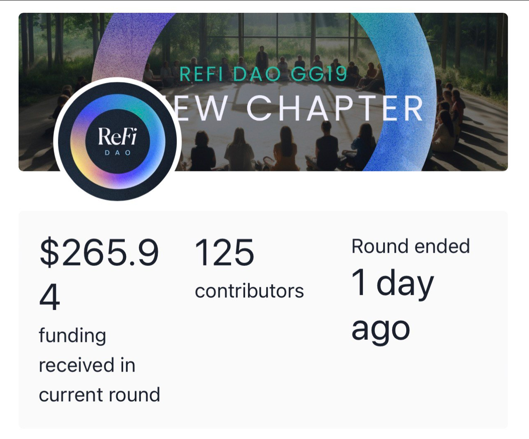The height and width of the screenshot is (439, 529).
Task: Click the wrapped digit "4" below the amount
Action: [50, 298]
